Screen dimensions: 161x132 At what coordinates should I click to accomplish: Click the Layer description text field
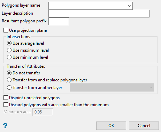pos(99,14)
